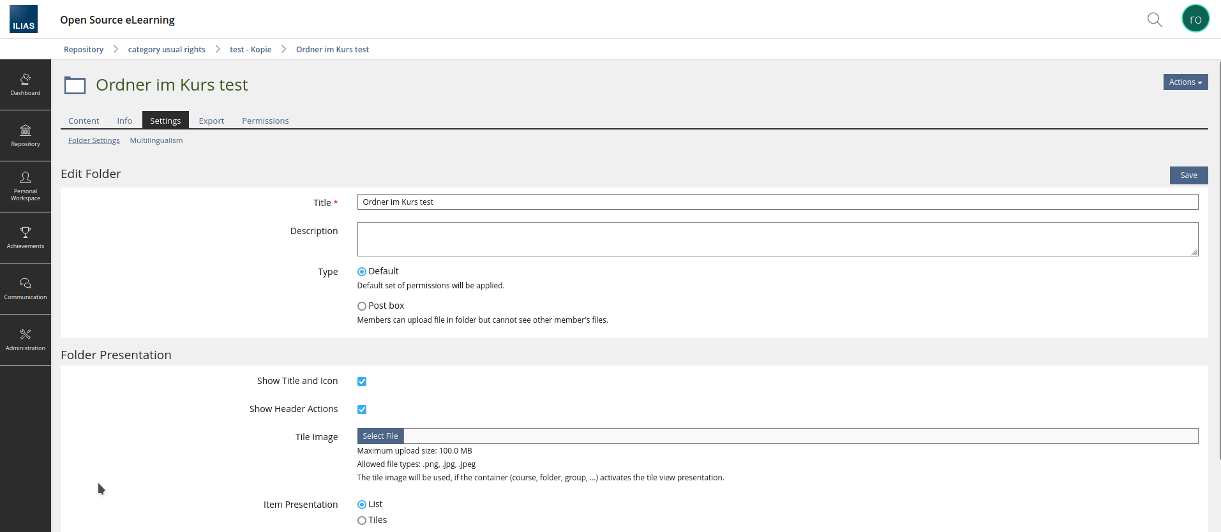The image size is (1221, 532).
Task: Select the Post box type
Action: (x=362, y=306)
